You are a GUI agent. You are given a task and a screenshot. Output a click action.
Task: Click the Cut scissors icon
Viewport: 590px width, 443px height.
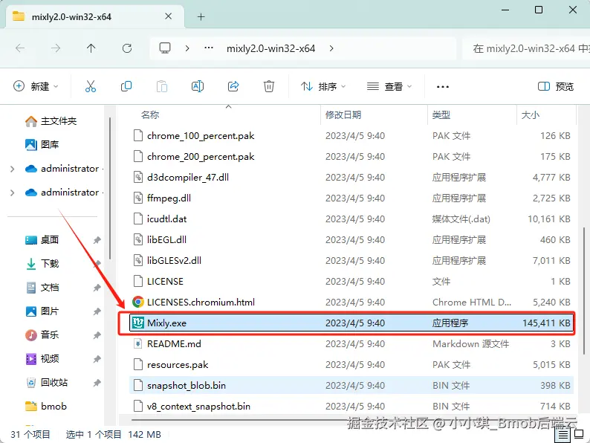click(91, 86)
